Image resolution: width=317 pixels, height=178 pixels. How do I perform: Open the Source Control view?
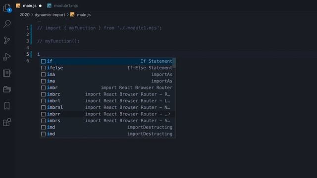pyautogui.click(x=7, y=41)
